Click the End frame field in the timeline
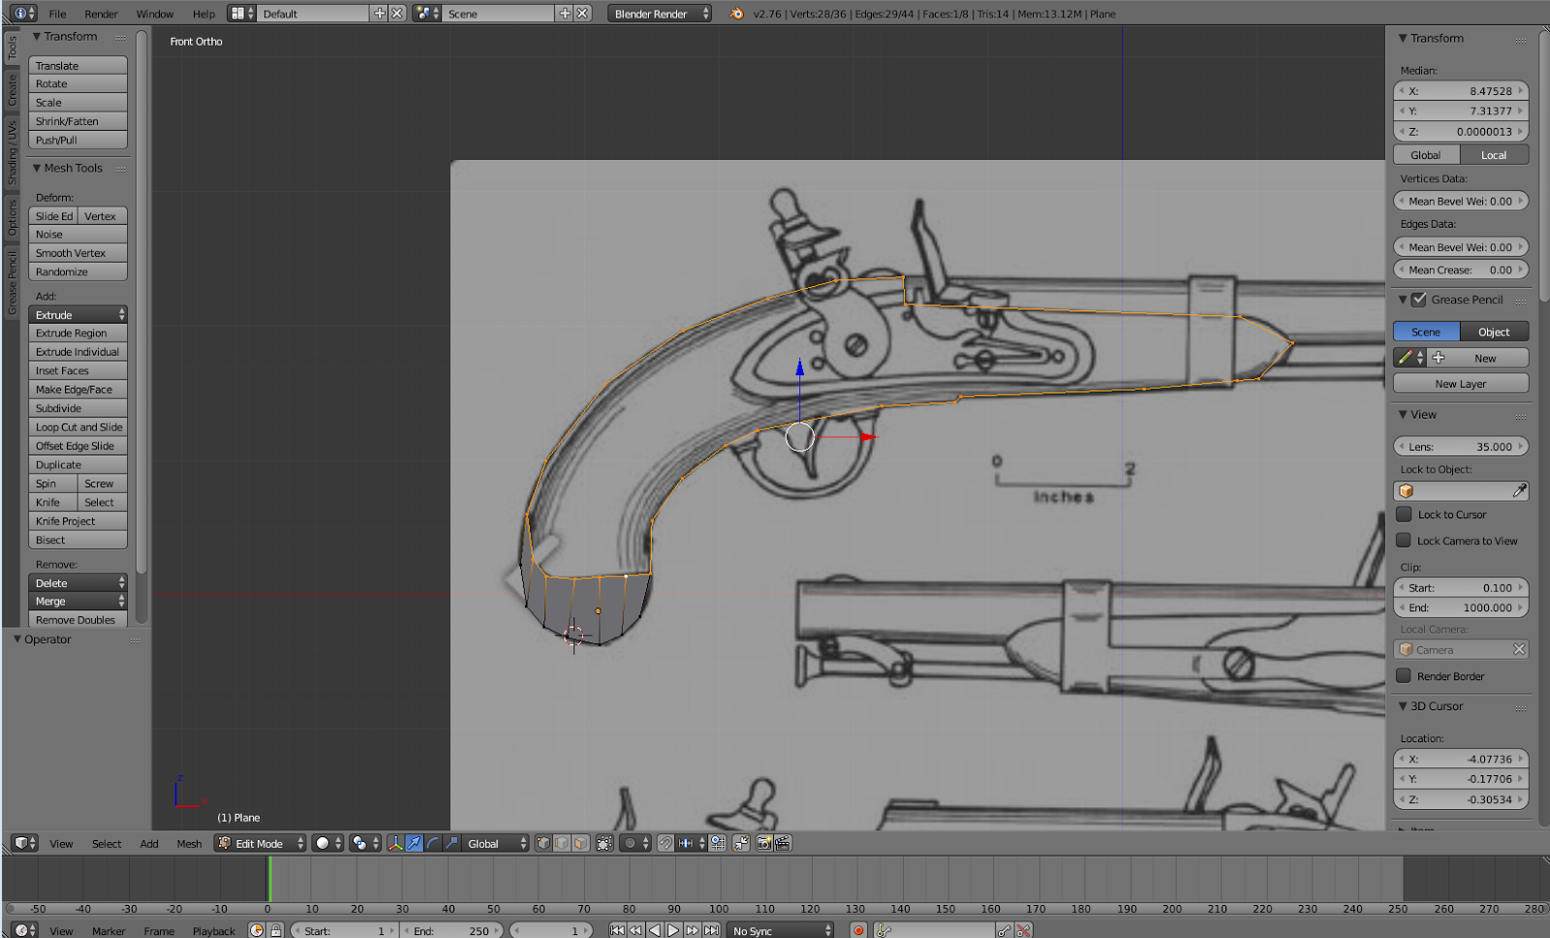Screen dimensions: 1550x938 pyautogui.click(x=451, y=929)
